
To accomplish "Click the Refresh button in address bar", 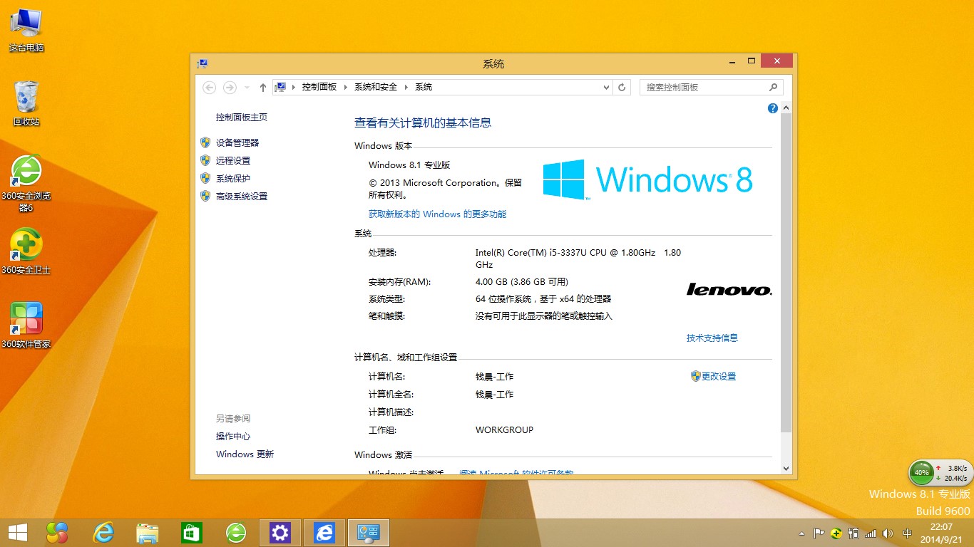I will (622, 87).
